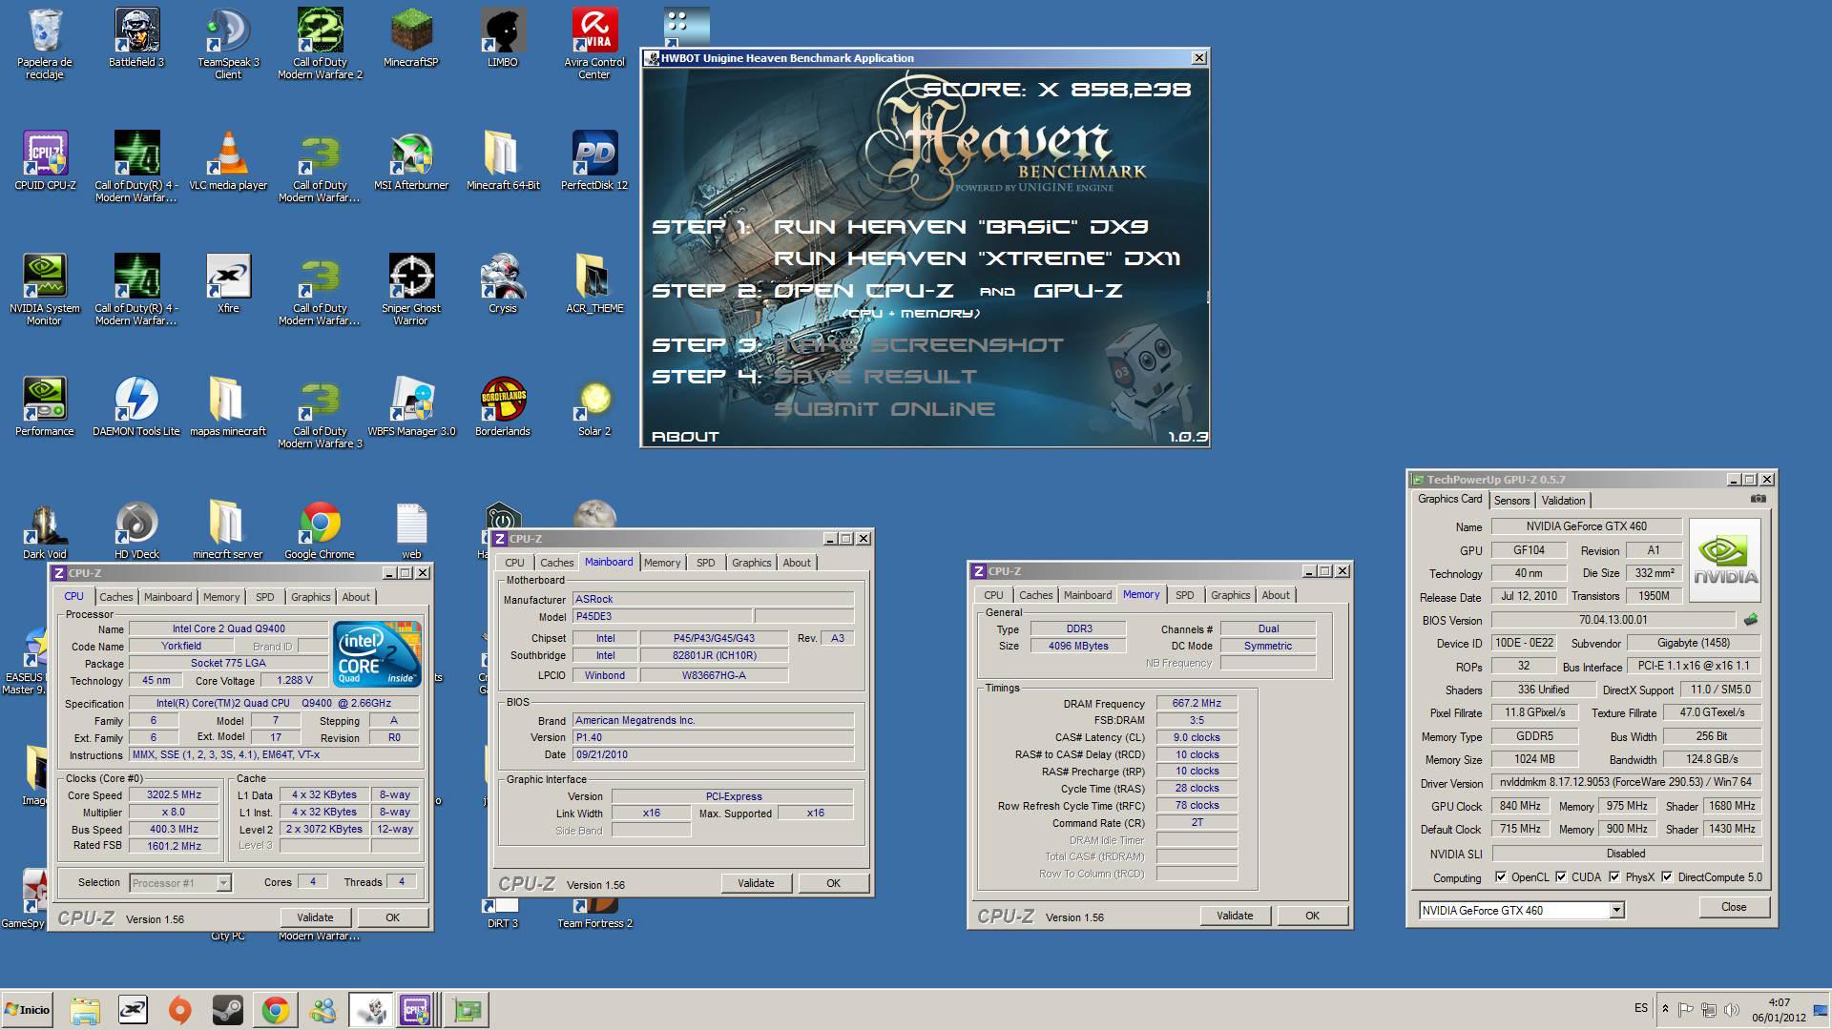Open the Processor #1 selection dropdown
The width and height of the screenshot is (1832, 1030).
223,883
